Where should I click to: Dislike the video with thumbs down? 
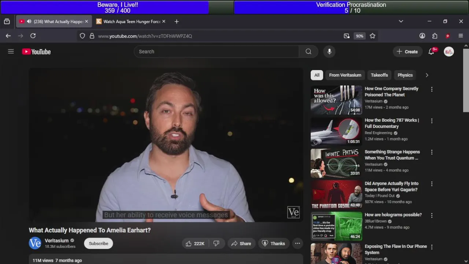tap(217, 243)
